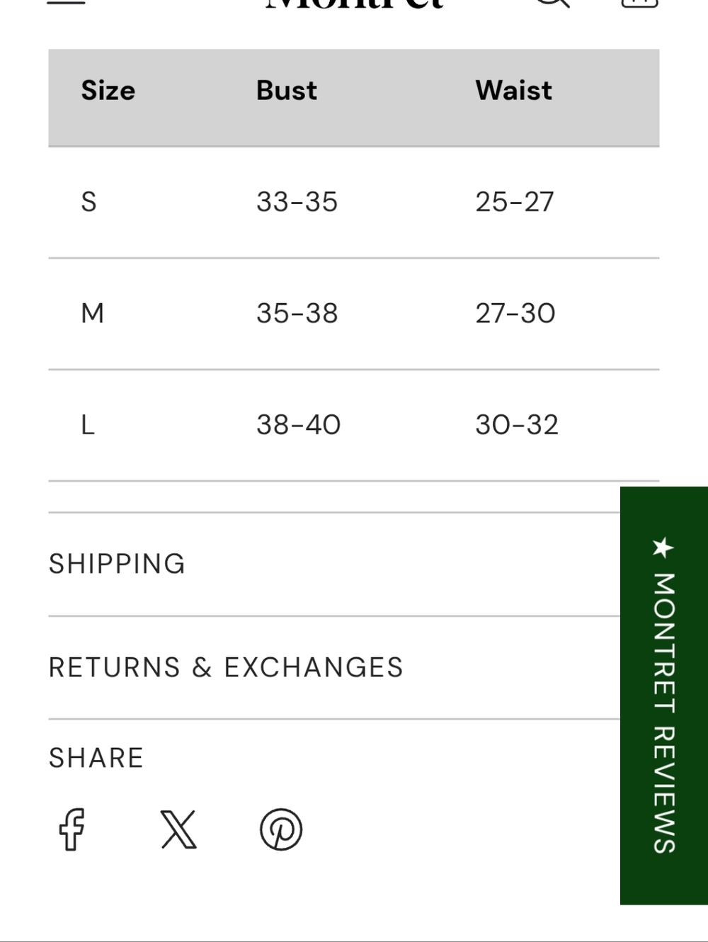Screen dimensions: 708x942
Task: Select the Bust column header
Action: [x=287, y=91]
